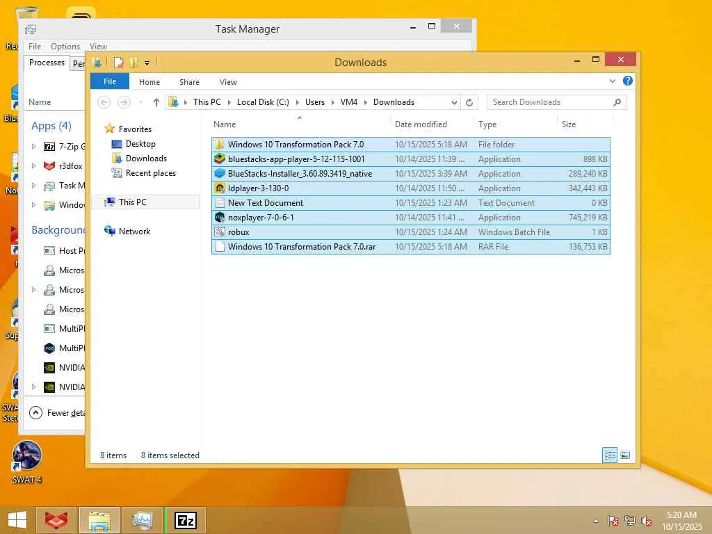Open Options menu in Task Manager

pyautogui.click(x=65, y=47)
